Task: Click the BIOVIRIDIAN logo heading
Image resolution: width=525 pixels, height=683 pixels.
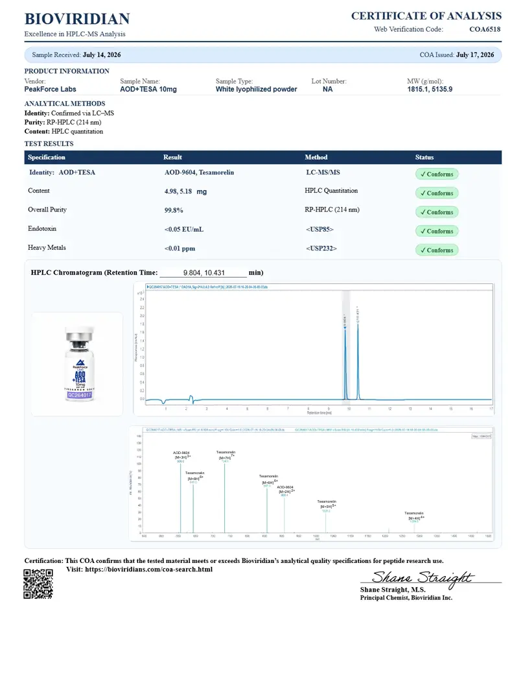Action: [77, 19]
